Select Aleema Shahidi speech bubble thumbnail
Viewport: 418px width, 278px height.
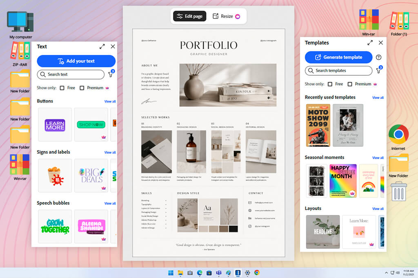[x=91, y=226]
